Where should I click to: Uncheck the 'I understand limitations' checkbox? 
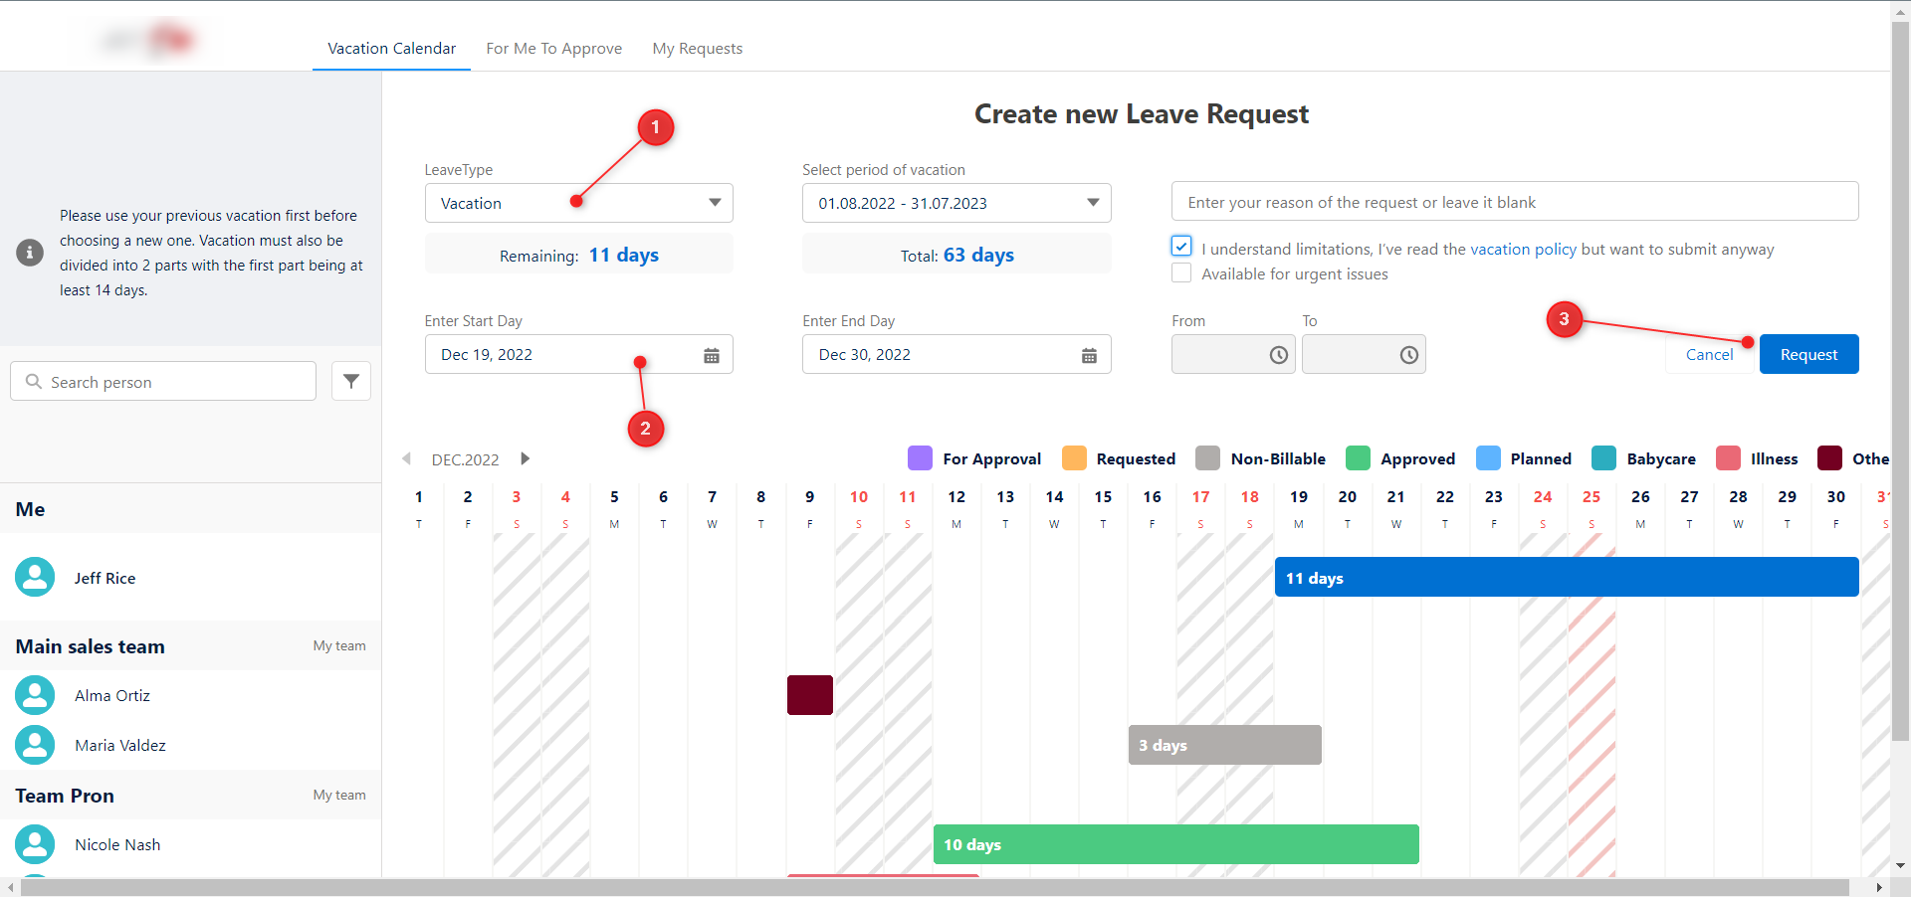1181,247
